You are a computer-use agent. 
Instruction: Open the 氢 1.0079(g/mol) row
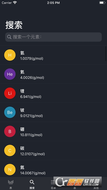(x=53, y=55)
